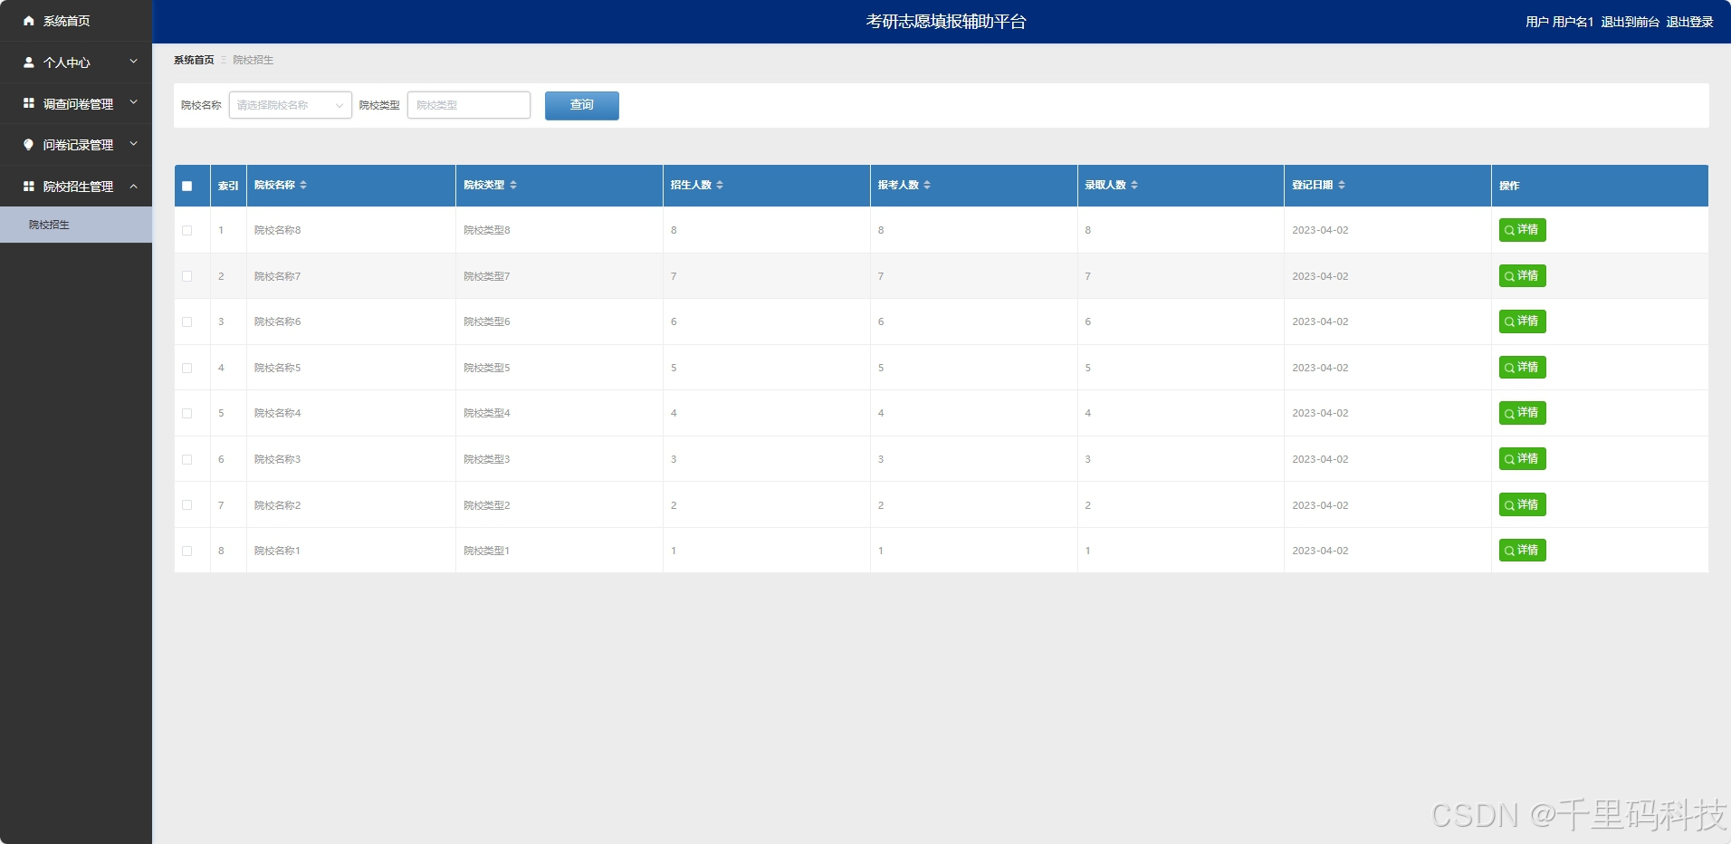Click the 索引 column header
1731x844 pixels.
pos(228,186)
